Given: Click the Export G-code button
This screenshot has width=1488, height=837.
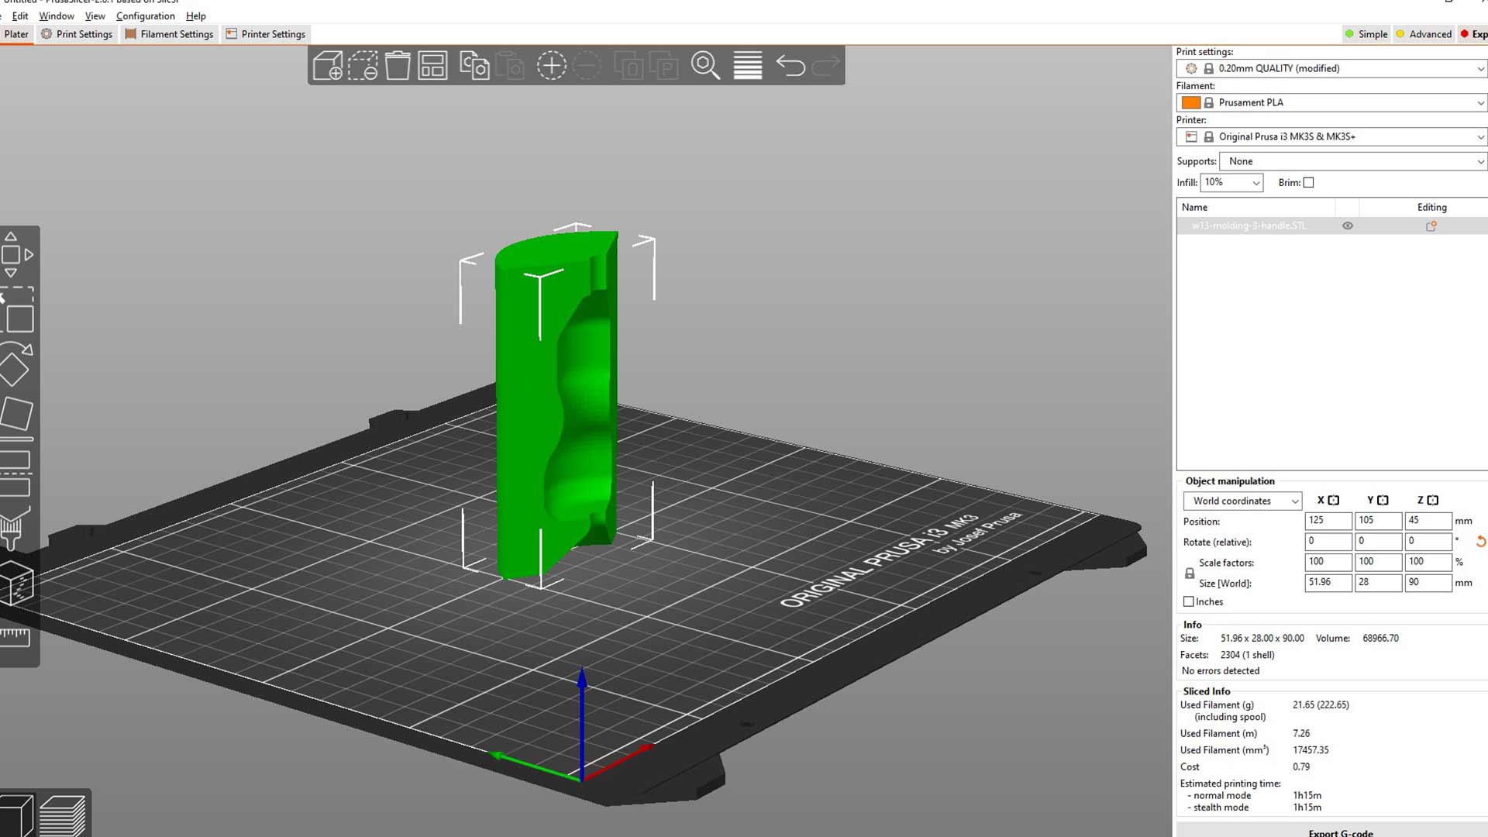Looking at the screenshot, I should [x=1332, y=830].
